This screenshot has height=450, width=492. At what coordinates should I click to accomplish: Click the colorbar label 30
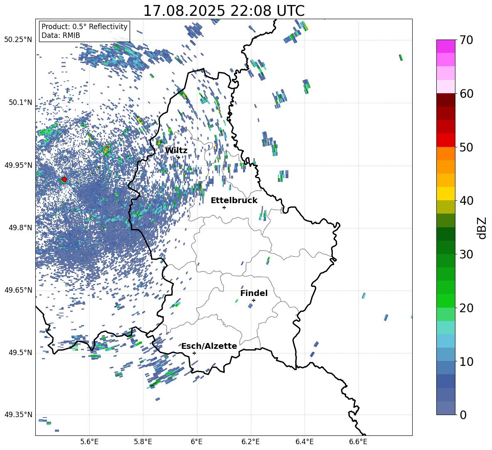467,254
